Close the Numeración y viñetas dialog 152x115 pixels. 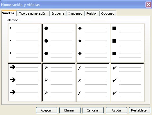pos(148,4)
